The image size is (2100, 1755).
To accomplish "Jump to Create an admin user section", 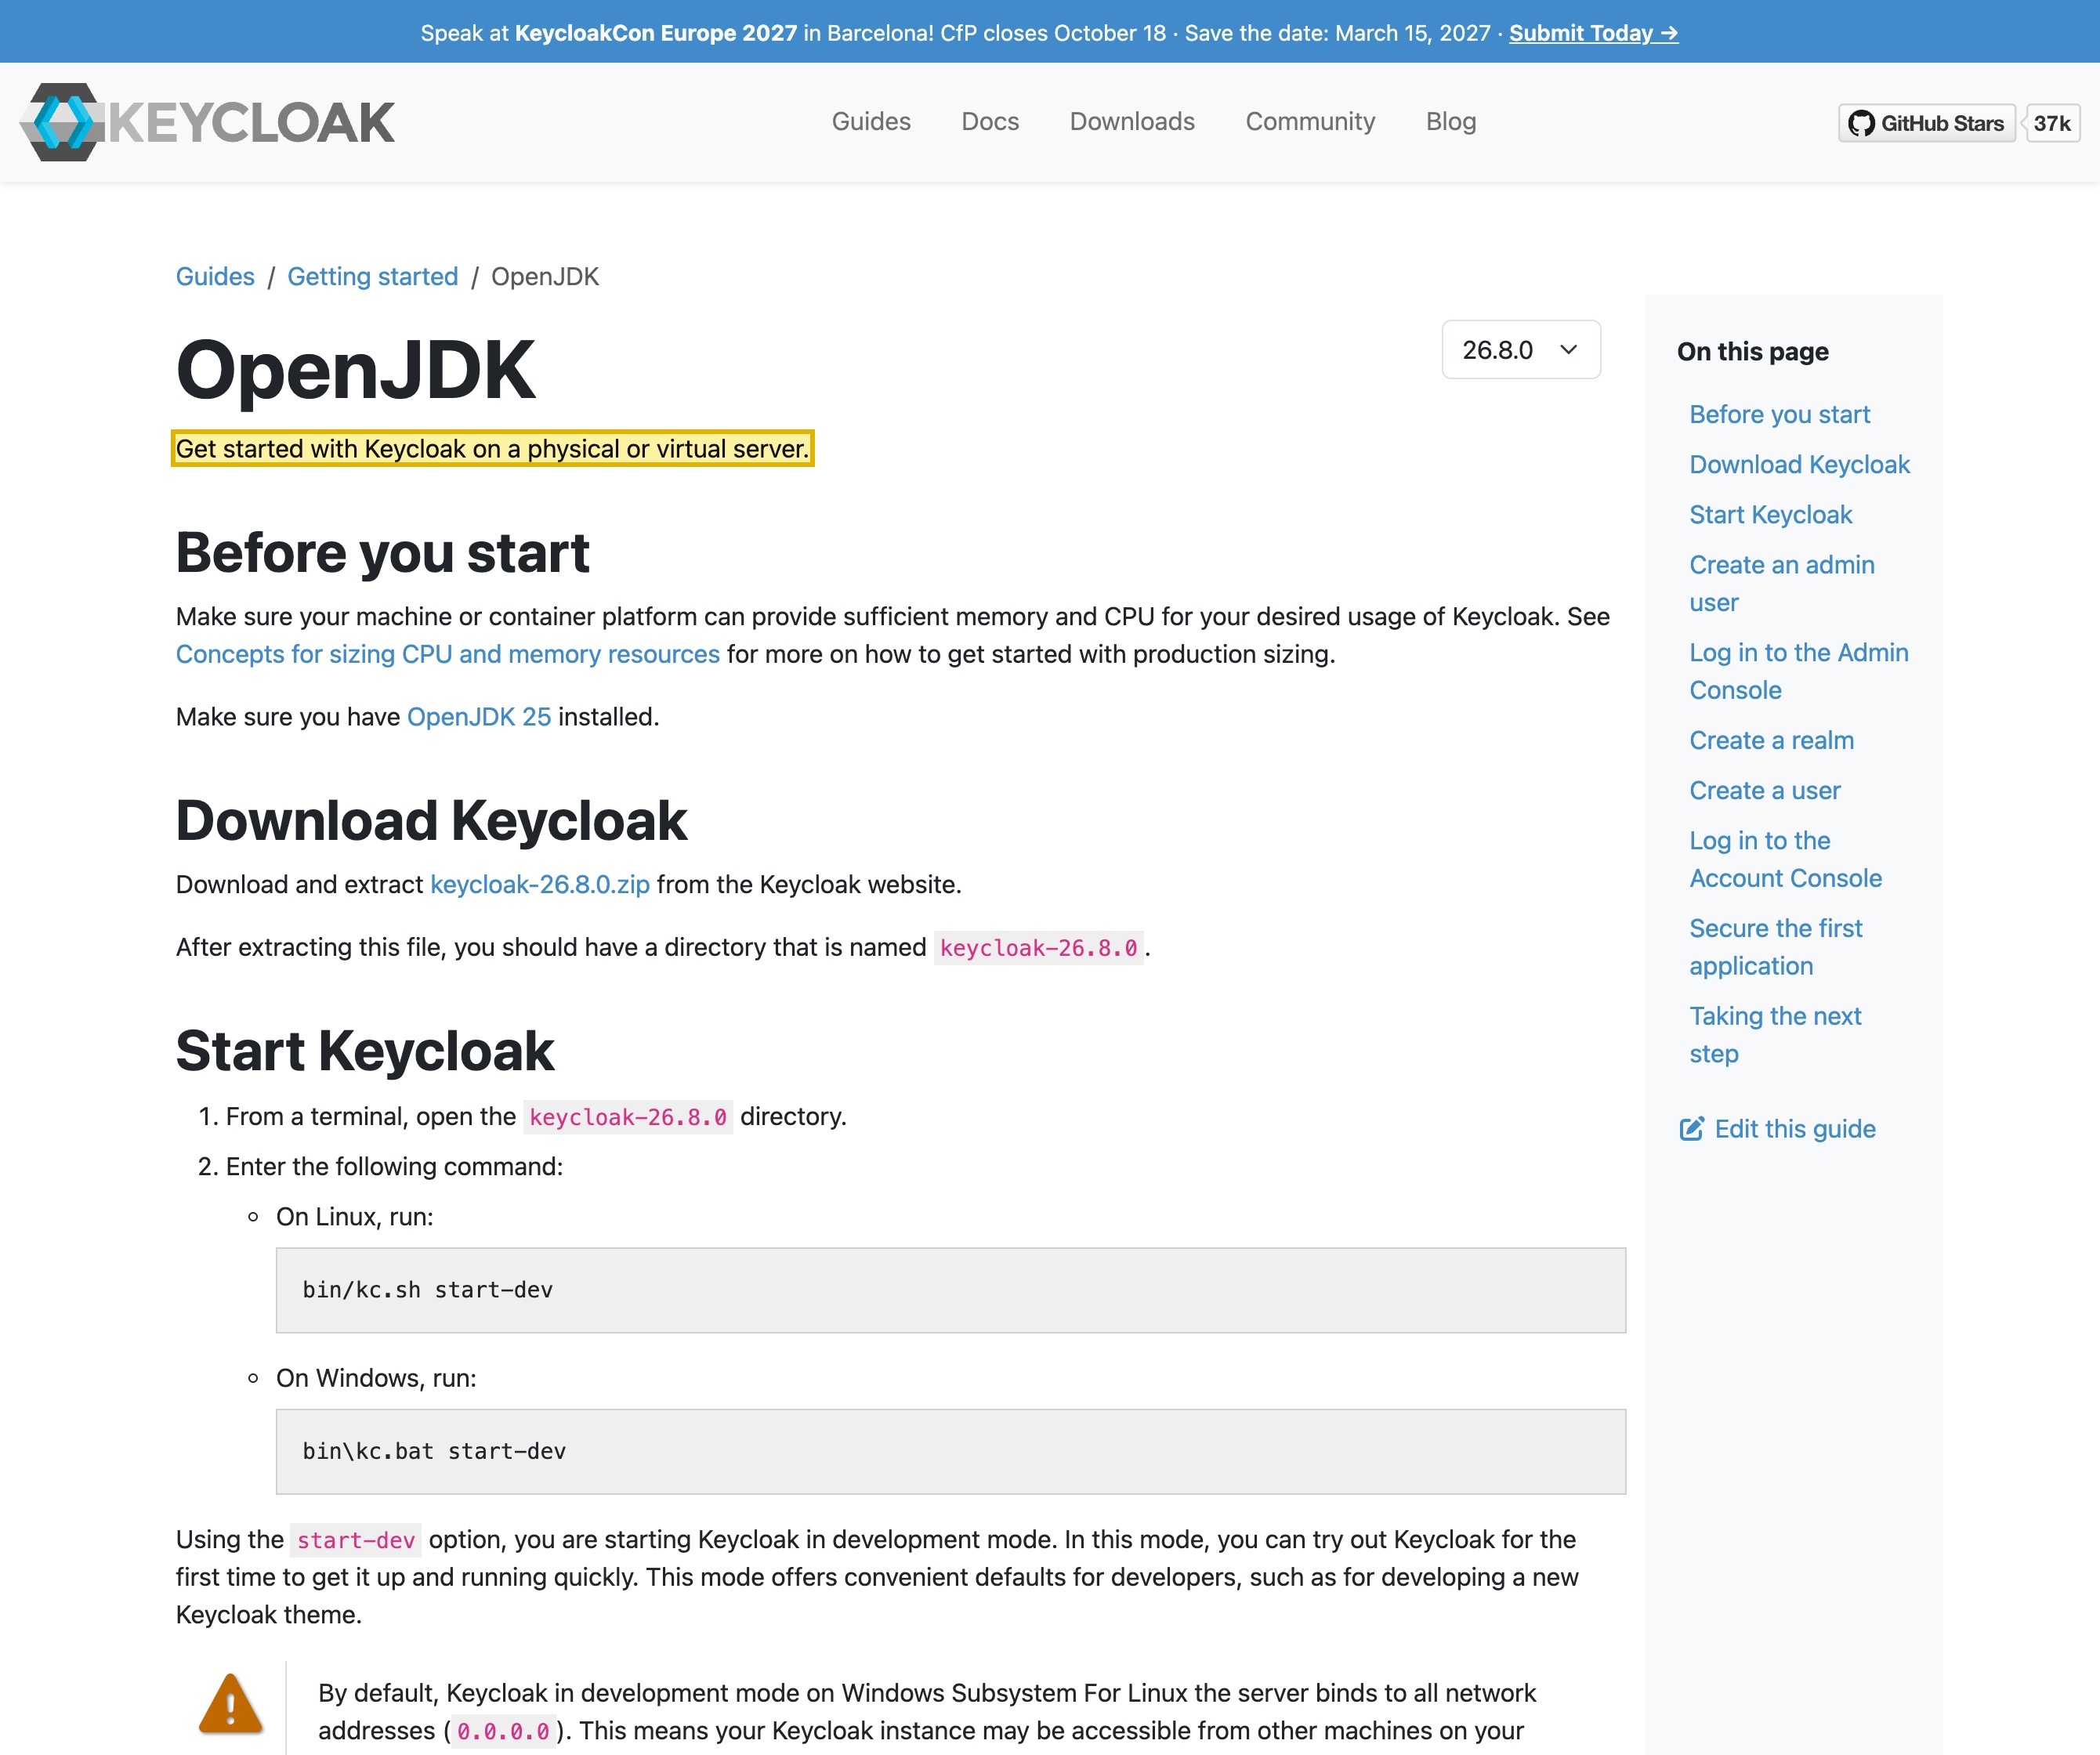I will click(x=1781, y=584).
